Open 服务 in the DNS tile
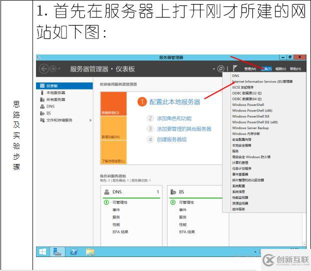 [x=116, y=217]
